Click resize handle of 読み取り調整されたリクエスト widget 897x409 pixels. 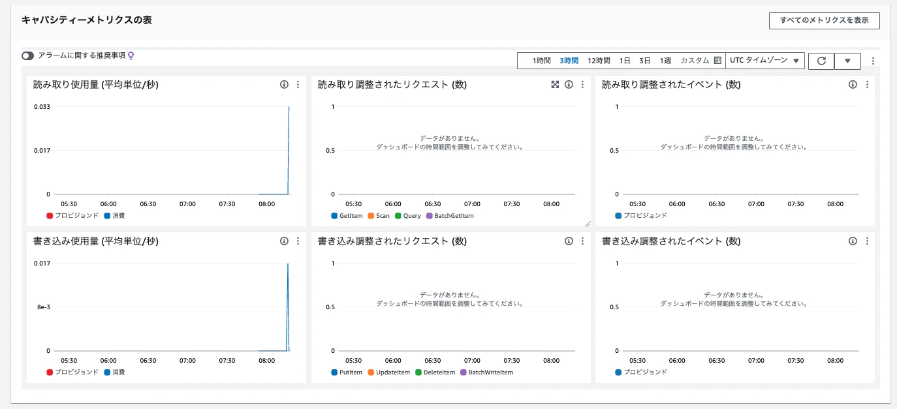pos(587,223)
